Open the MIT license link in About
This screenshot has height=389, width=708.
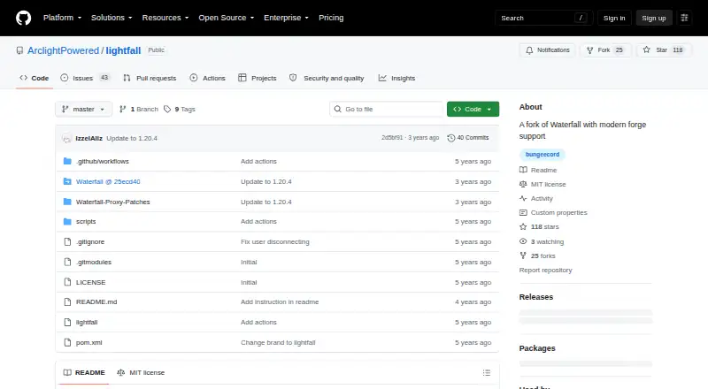(x=543, y=184)
